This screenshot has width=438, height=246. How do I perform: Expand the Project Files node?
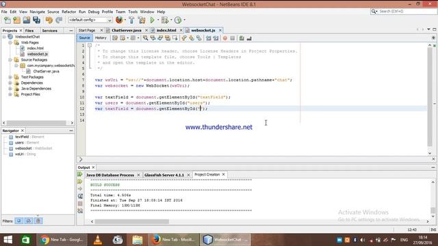coord(10,94)
